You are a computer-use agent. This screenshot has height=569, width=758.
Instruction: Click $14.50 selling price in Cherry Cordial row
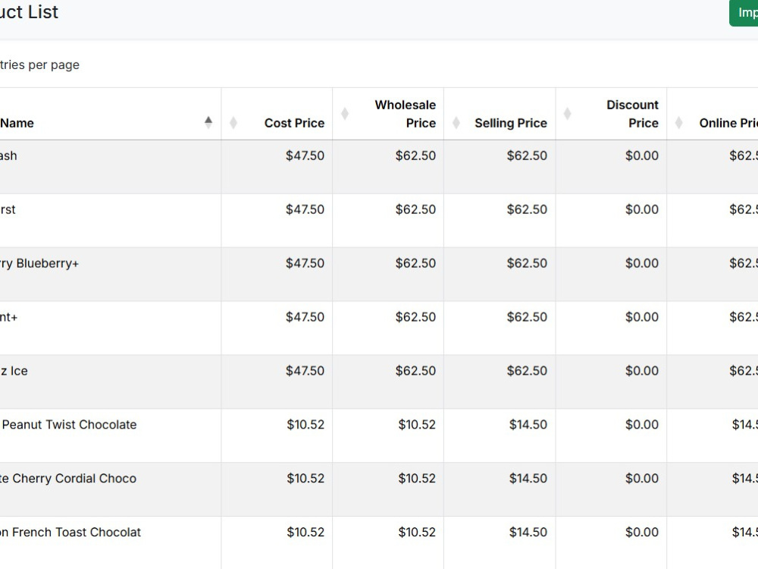click(528, 478)
